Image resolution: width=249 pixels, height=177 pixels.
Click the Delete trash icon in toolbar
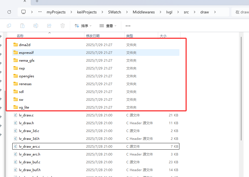tap(63, 26)
